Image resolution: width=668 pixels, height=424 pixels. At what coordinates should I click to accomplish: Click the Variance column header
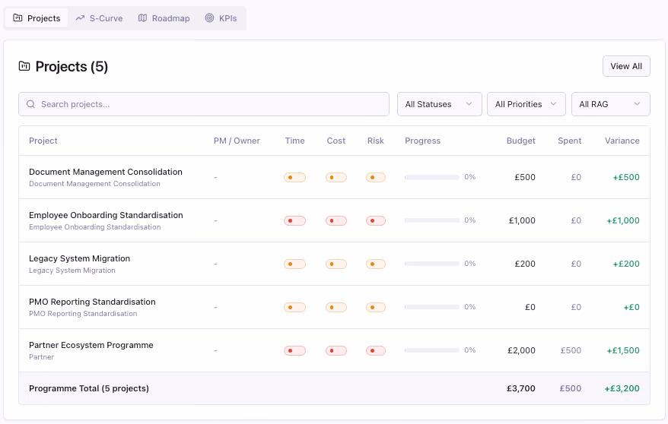tap(622, 141)
